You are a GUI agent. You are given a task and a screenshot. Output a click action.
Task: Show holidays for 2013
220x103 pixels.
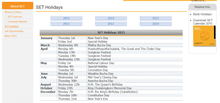[156, 18]
